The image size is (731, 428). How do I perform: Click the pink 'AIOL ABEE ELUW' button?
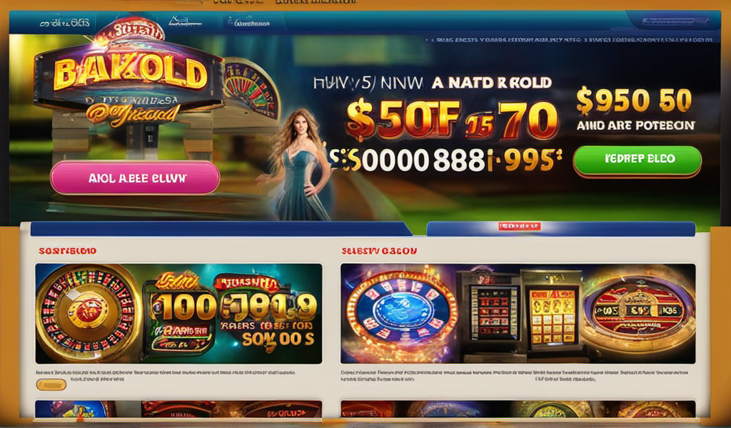(135, 178)
